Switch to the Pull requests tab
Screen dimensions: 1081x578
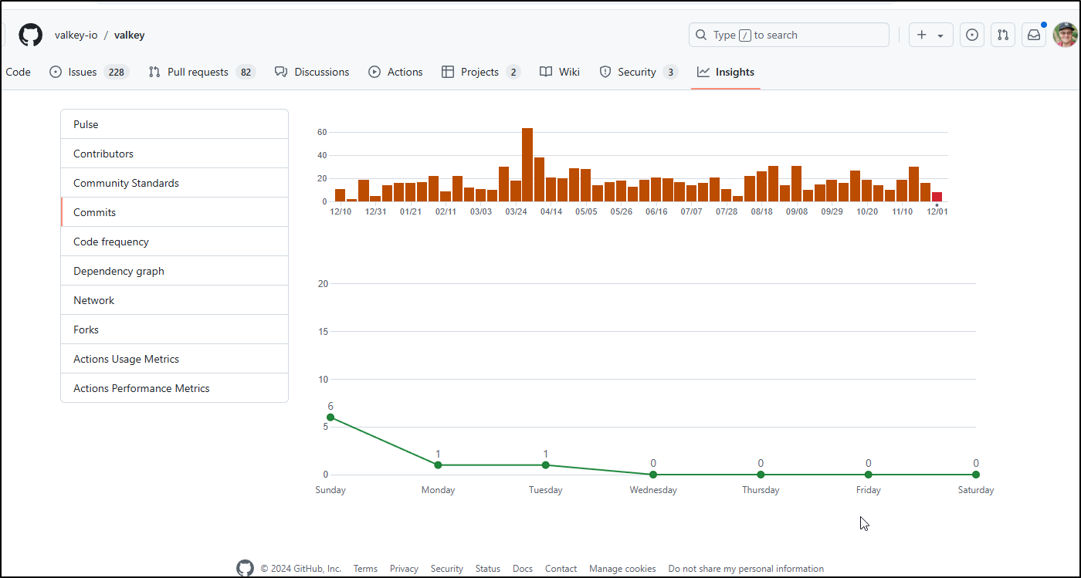click(202, 72)
